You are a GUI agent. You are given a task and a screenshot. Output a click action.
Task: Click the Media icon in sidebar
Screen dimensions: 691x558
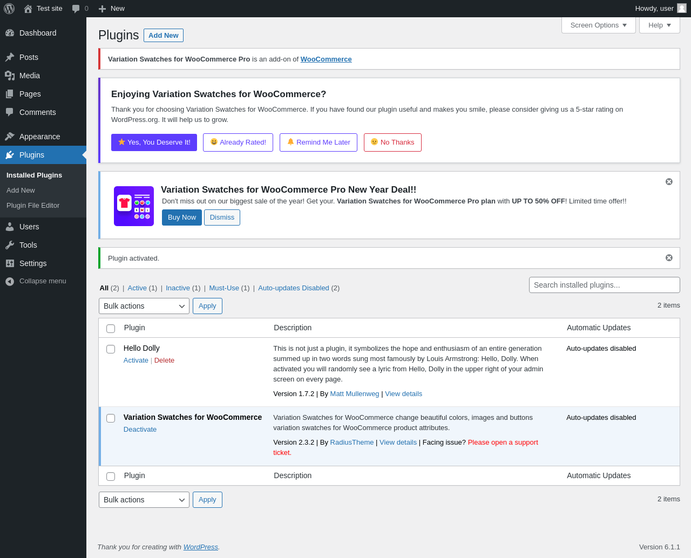(10, 76)
